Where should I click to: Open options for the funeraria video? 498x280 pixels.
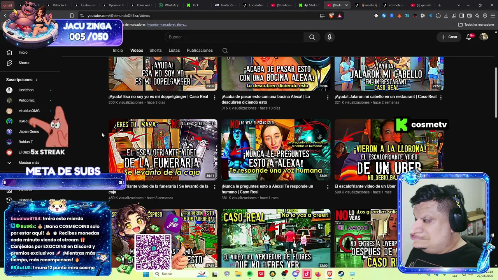coord(214,187)
